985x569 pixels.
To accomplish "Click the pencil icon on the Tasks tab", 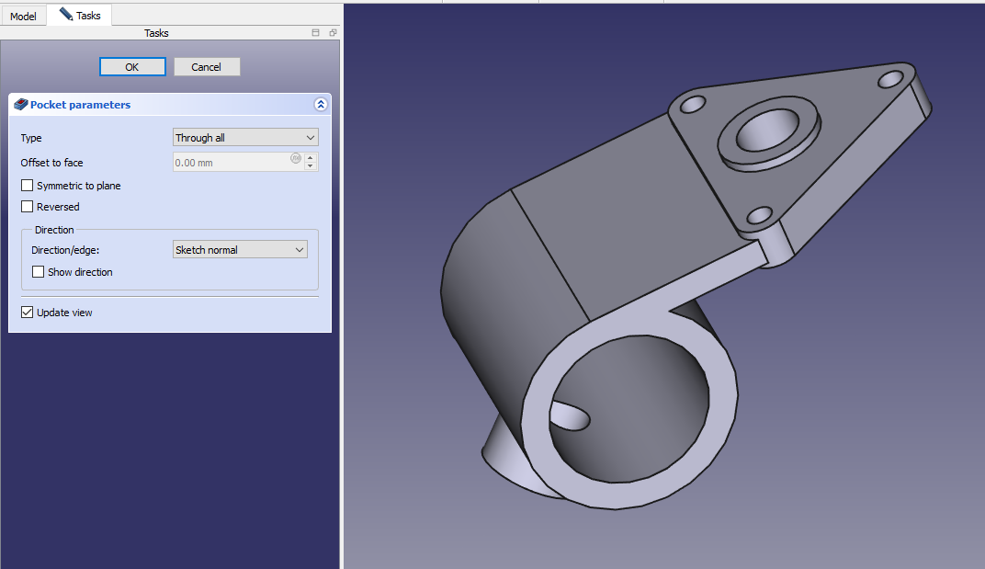I will (x=66, y=15).
